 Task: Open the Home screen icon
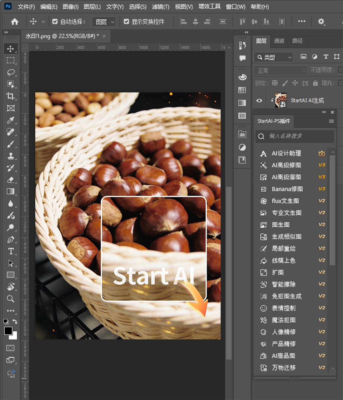15,22
